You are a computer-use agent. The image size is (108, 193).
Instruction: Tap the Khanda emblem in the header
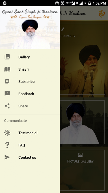[x=102, y=14]
